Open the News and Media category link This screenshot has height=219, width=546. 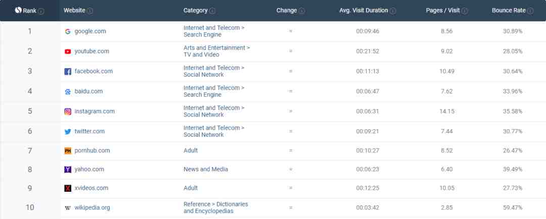pyautogui.click(x=206, y=169)
